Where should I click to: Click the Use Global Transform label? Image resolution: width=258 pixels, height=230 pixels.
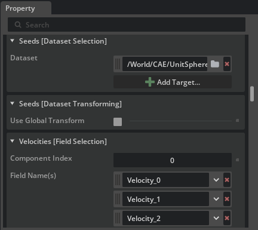(47, 121)
